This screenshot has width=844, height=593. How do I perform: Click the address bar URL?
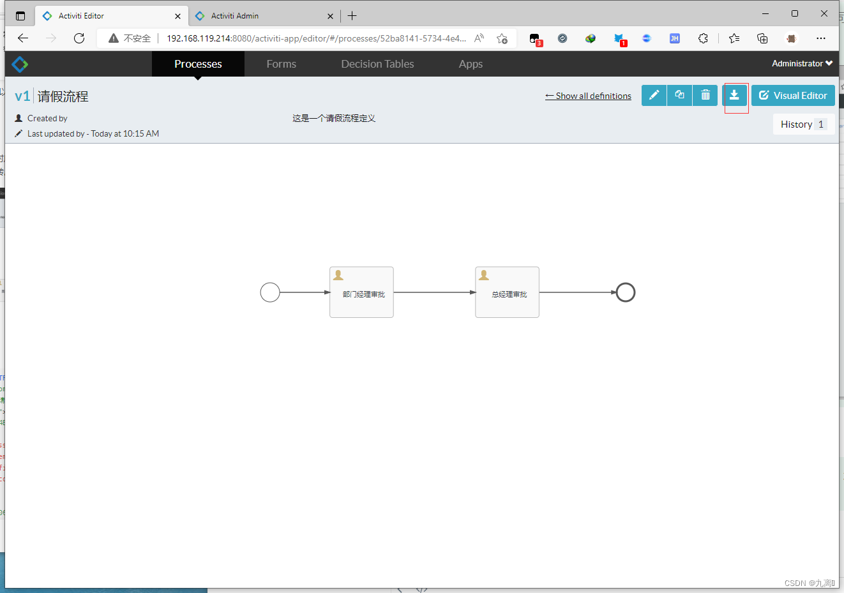coord(316,38)
